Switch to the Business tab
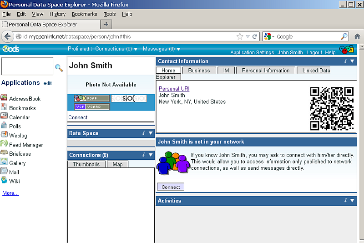 (x=199, y=71)
